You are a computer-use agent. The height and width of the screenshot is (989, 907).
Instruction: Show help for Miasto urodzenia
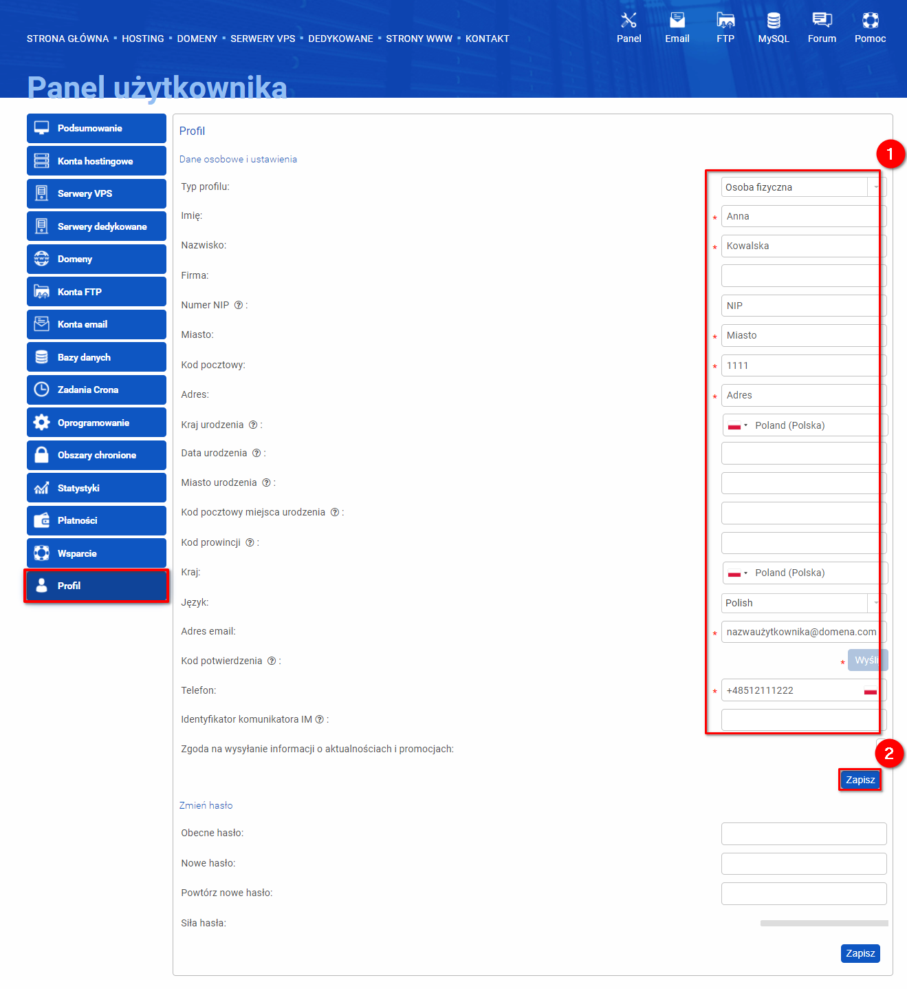[266, 482]
